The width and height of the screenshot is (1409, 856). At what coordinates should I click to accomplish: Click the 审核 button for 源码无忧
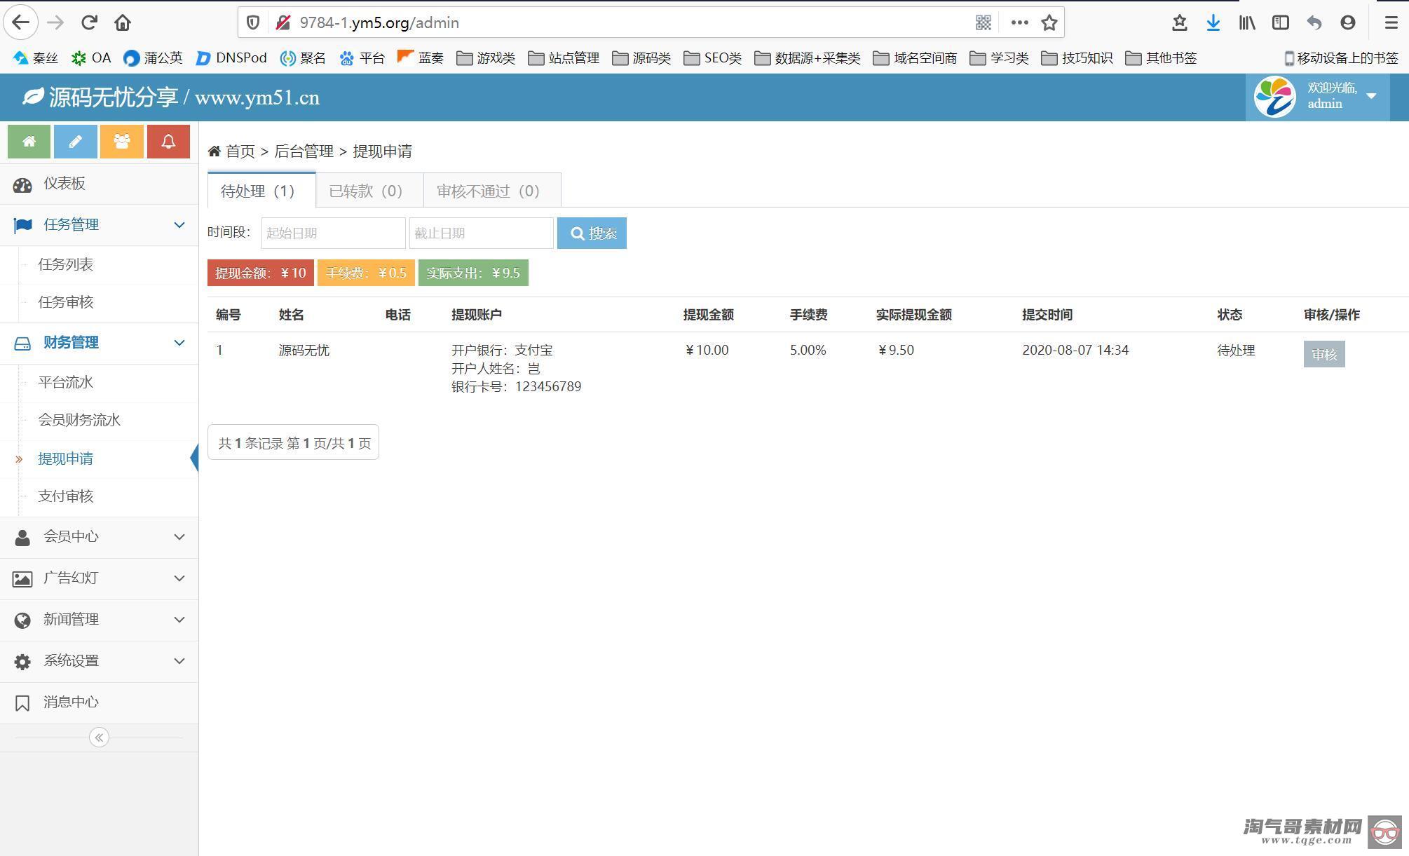click(x=1324, y=354)
